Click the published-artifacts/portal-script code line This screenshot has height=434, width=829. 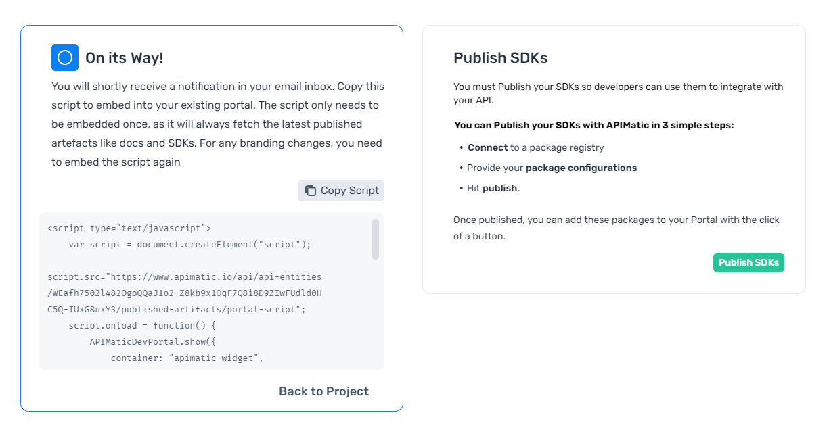(177, 310)
